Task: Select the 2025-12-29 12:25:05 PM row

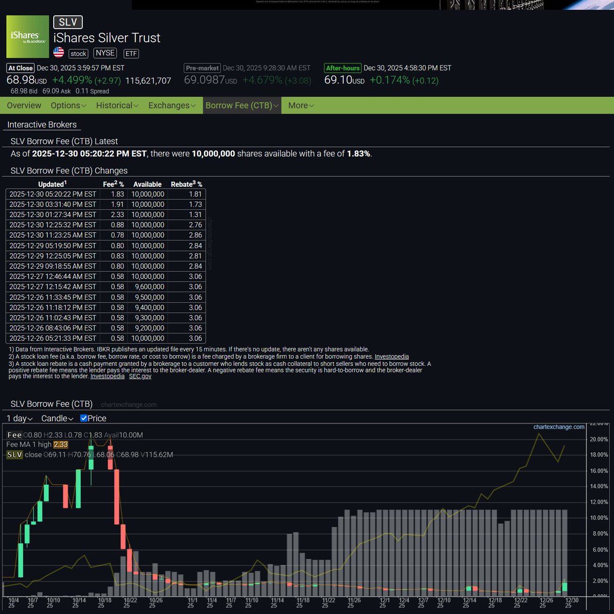Action: point(105,256)
